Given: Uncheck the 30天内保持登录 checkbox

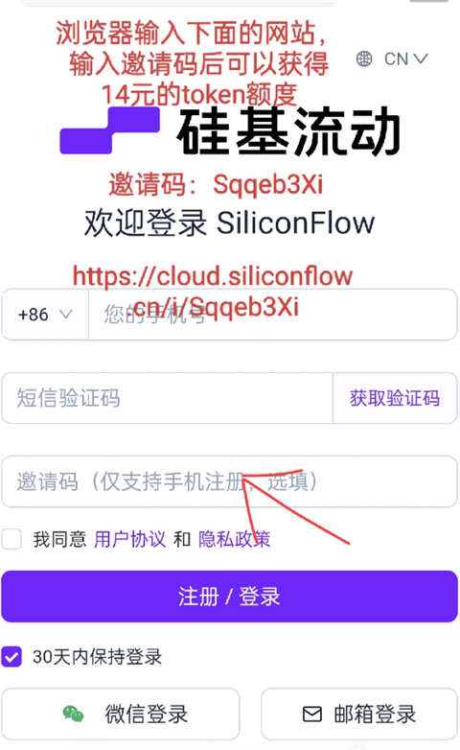Looking at the screenshot, I should [x=11, y=657].
